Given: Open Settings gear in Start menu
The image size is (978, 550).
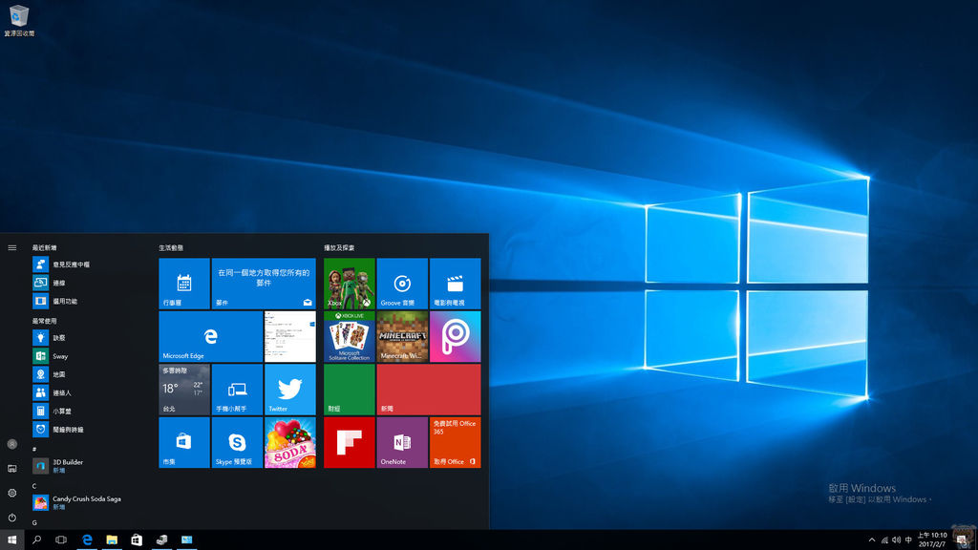Looking at the screenshot, I should pyautogui.click(x=11, y=493).
